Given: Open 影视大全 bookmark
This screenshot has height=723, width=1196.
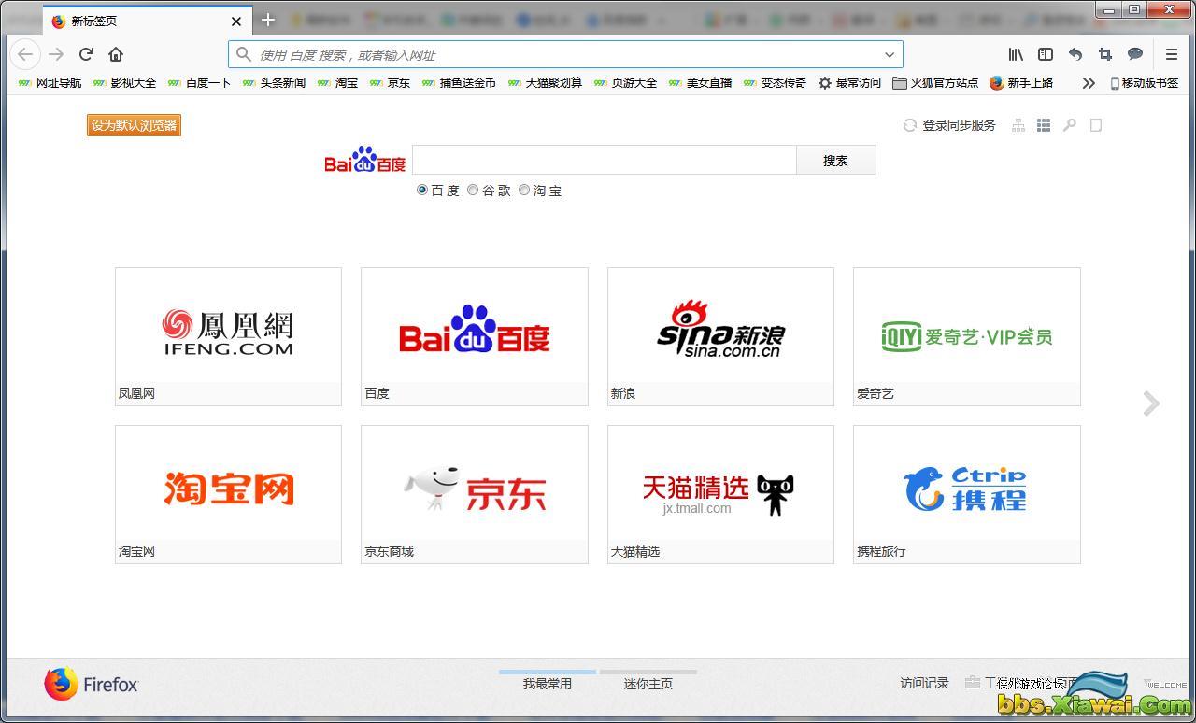Looking at the screenshot, I should coord(125,83).
